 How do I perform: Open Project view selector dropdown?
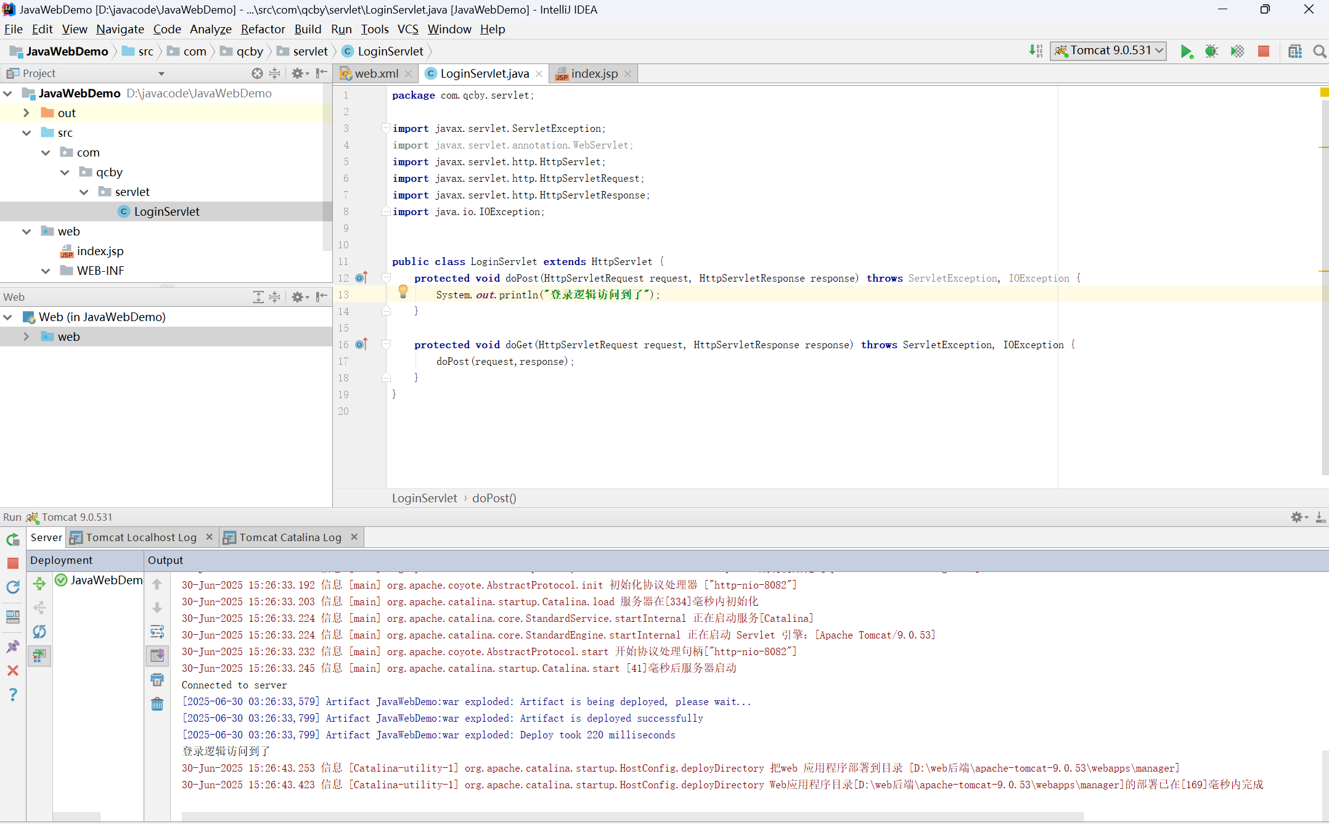162,73
